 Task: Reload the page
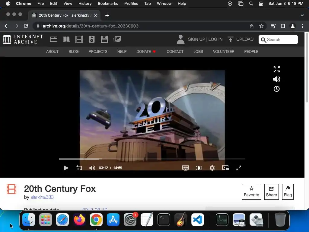(26, 26)
